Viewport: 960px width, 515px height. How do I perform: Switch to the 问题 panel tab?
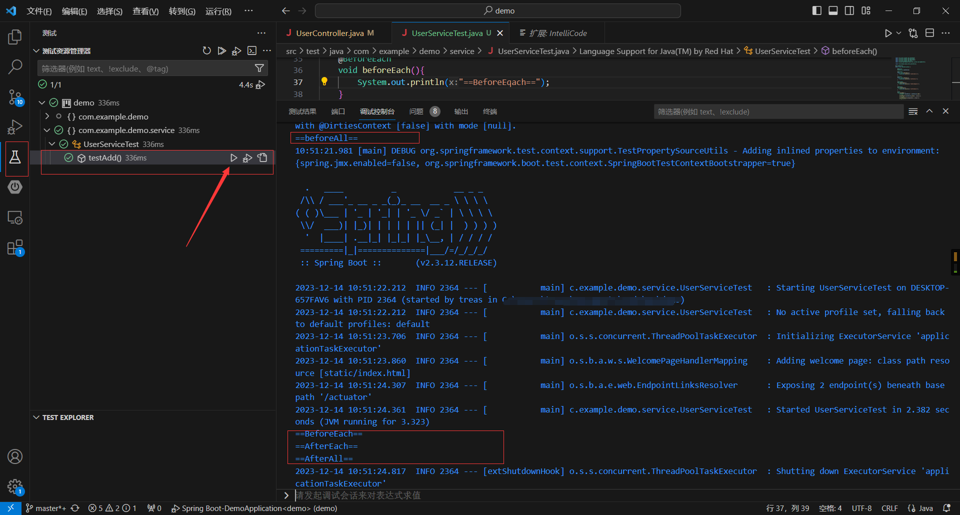[416, 111]
